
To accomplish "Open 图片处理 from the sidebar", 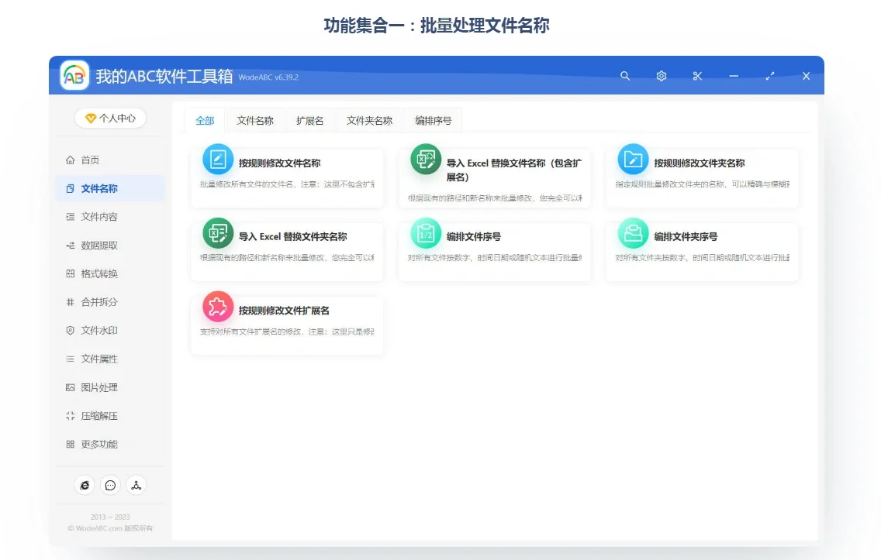I will [x=98, y=387].
